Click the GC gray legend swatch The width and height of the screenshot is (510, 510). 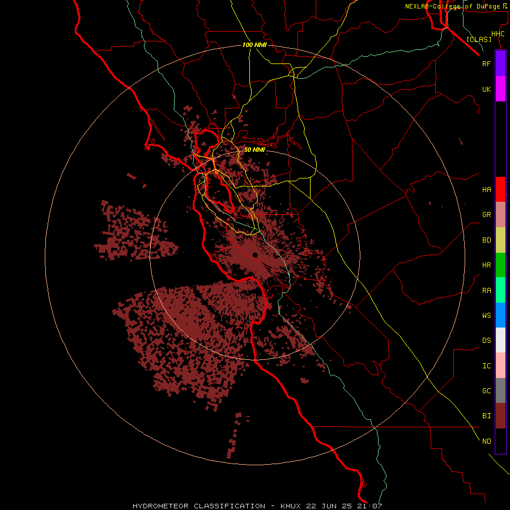click(x=500, y=390)
